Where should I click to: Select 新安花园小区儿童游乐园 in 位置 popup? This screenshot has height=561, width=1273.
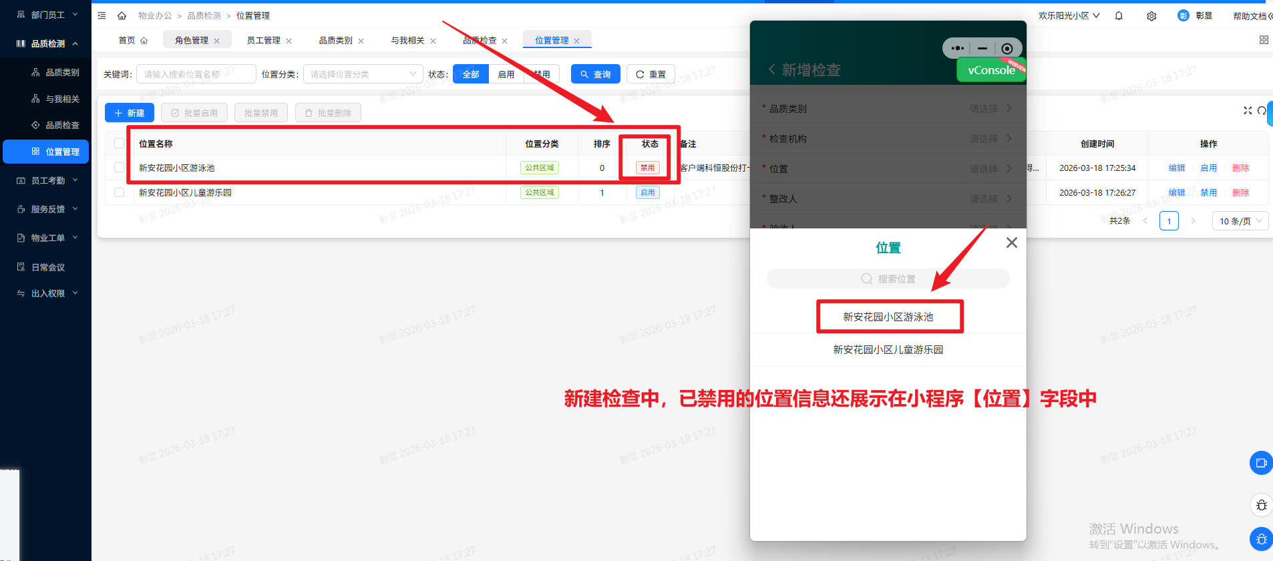coord(888,349)
